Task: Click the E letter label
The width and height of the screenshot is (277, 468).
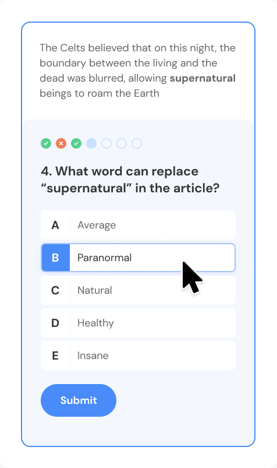Action: (55, 356)
